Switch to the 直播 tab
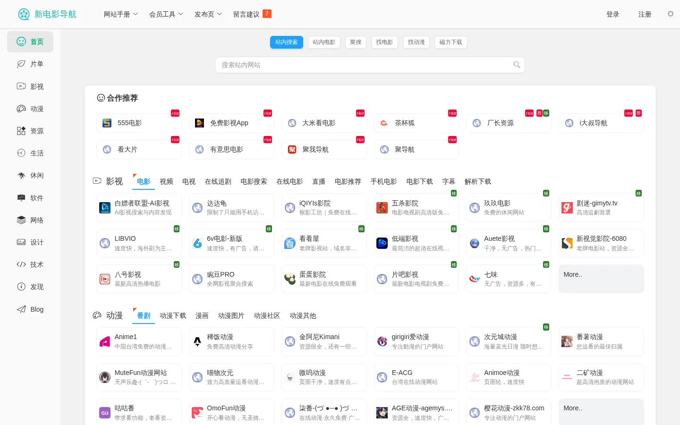 [x=319, y=182]
